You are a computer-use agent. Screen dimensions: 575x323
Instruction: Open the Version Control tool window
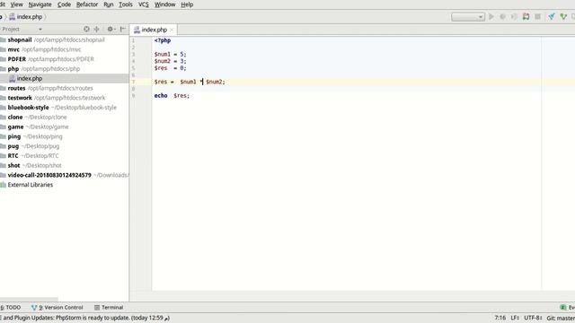[x=57, y=307]
